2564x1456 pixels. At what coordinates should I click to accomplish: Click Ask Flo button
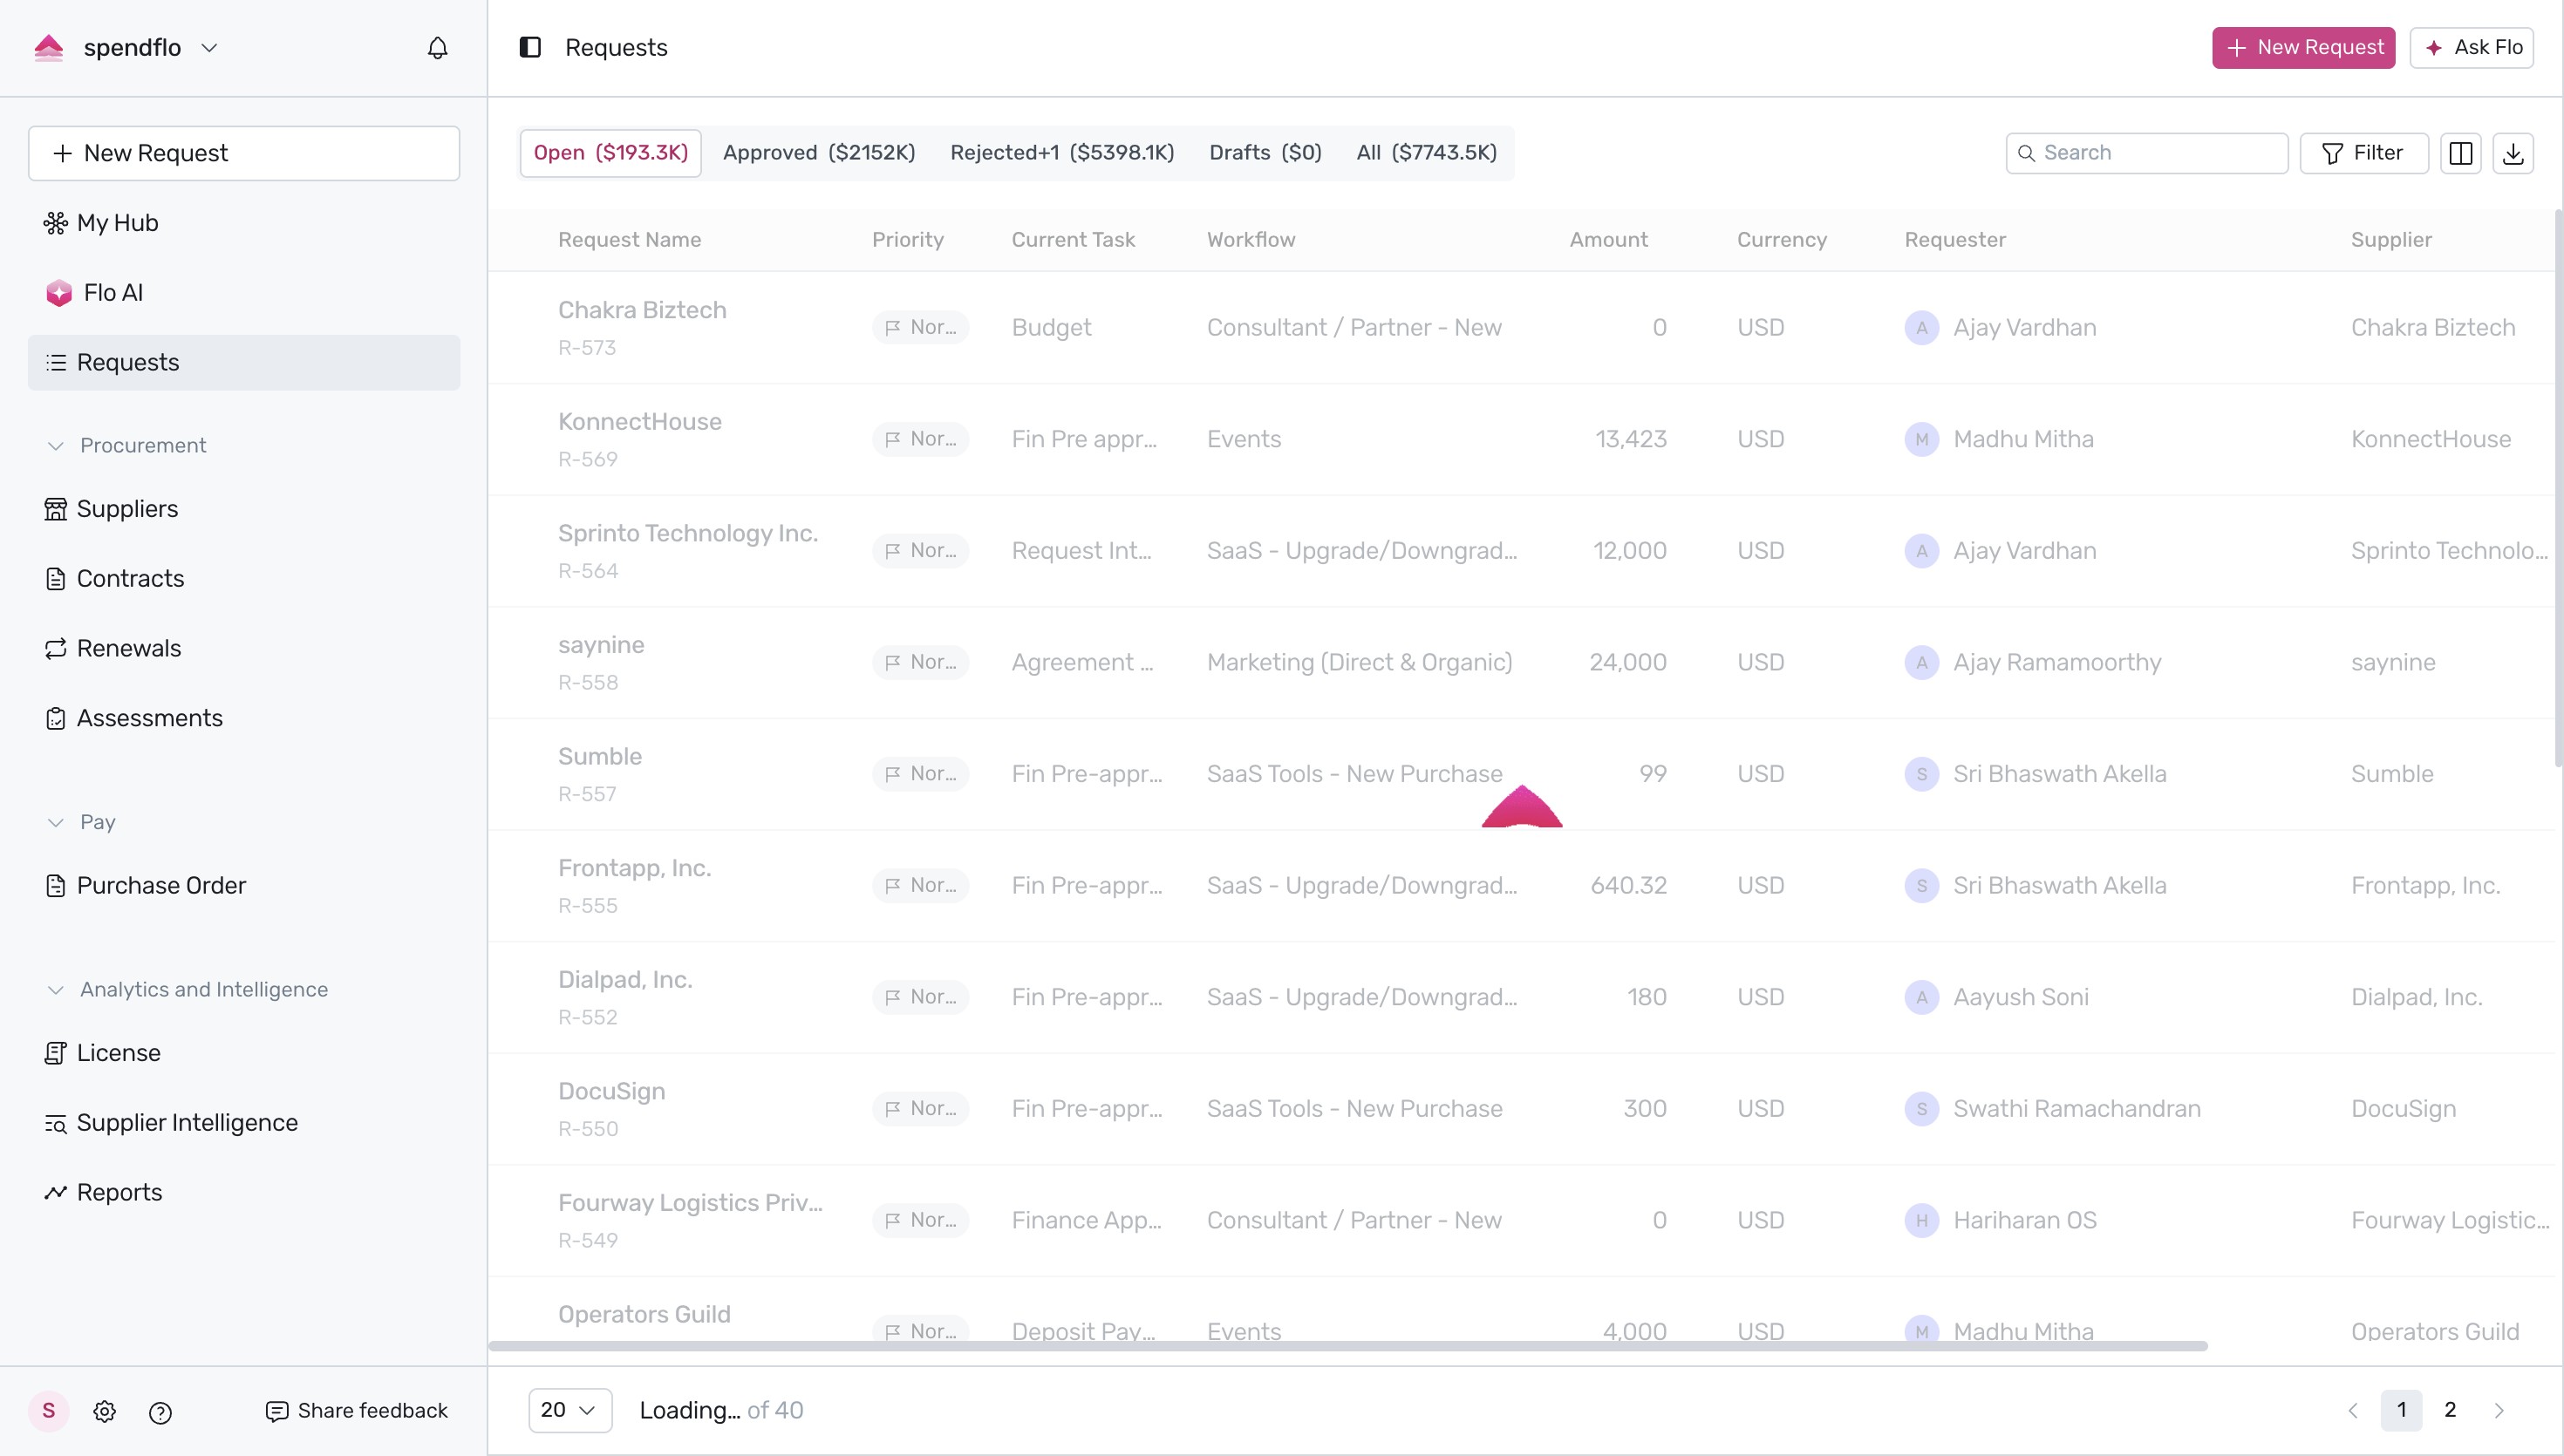pos(2471,47)
